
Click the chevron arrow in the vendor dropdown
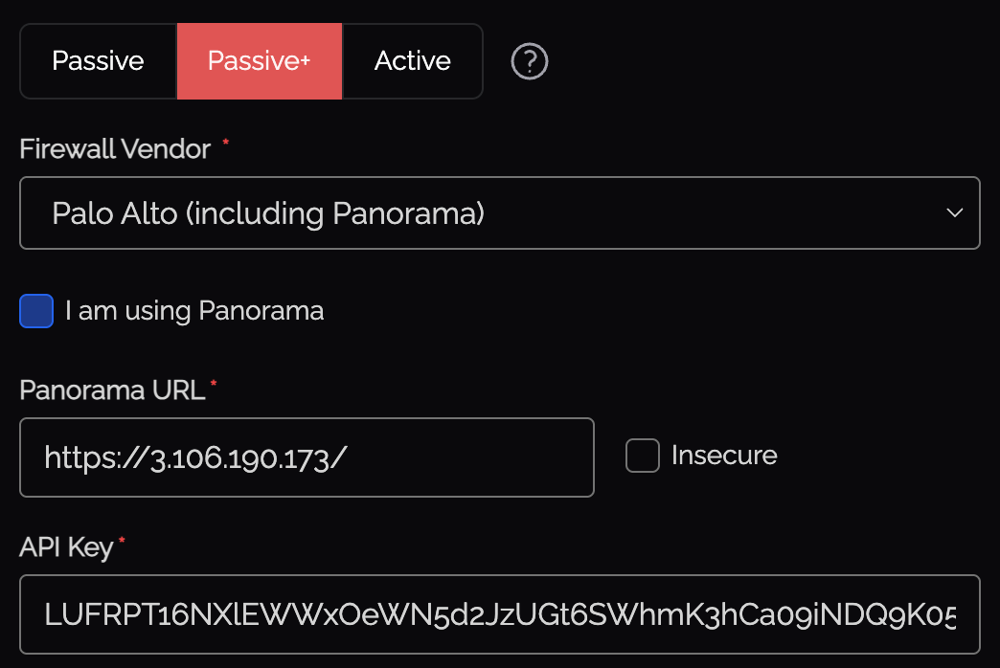click(954, 212)
